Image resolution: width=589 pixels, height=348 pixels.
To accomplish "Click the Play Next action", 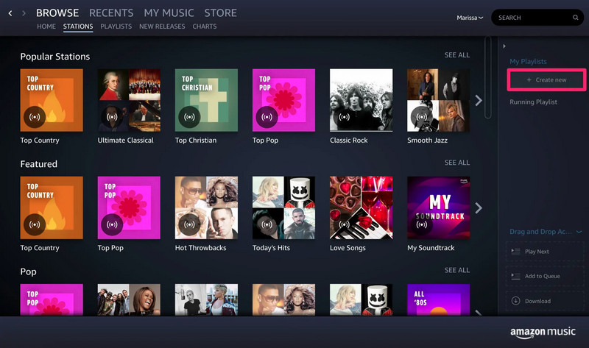I will [x=544, y=252].
